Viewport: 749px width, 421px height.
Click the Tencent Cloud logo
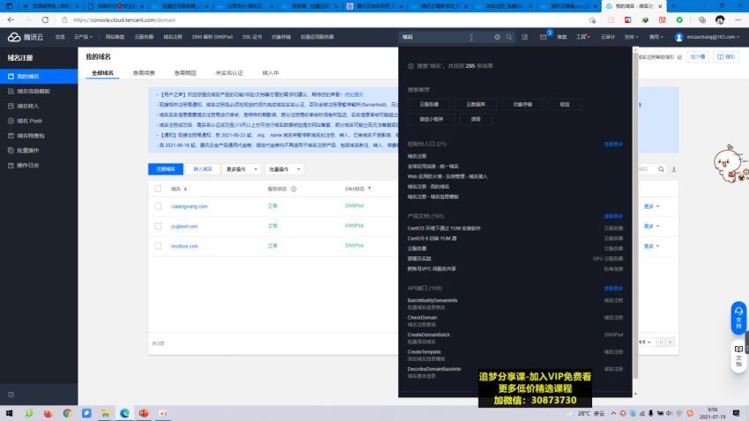26,37
